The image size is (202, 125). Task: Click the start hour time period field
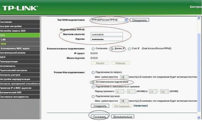coord(120,91)
